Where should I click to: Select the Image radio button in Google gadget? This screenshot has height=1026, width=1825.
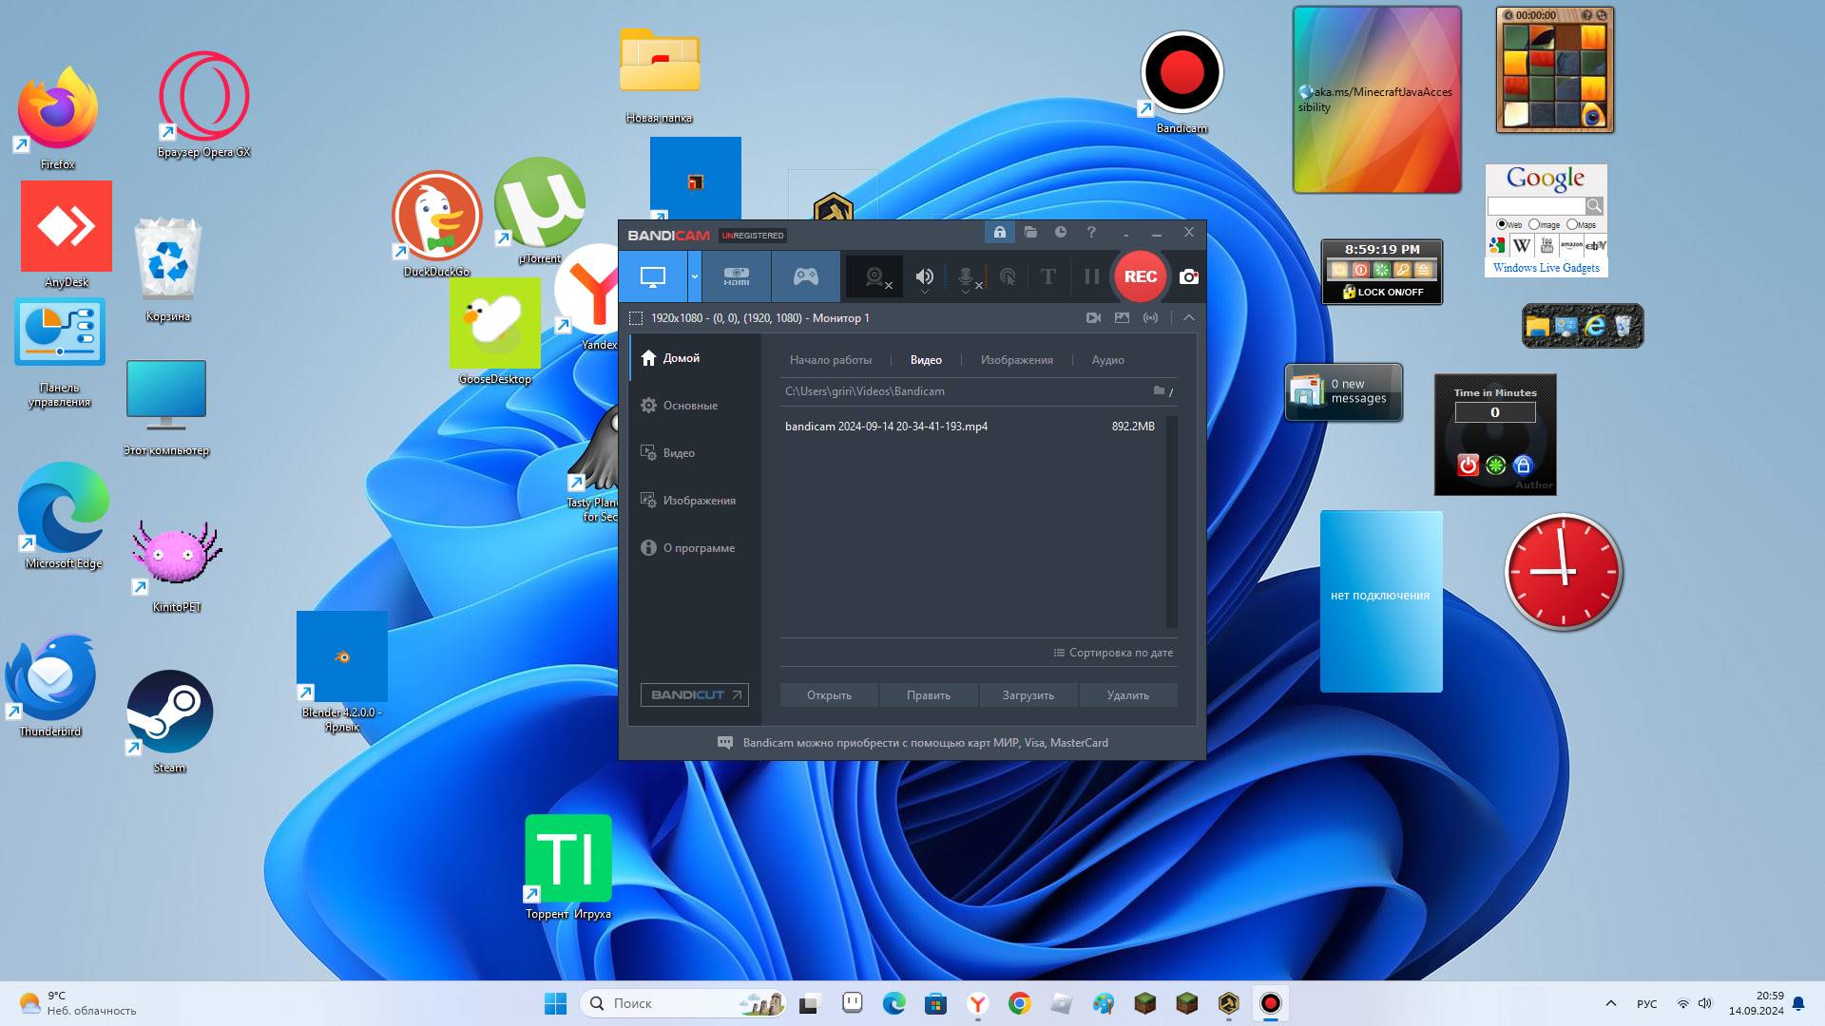(1533, 224)
